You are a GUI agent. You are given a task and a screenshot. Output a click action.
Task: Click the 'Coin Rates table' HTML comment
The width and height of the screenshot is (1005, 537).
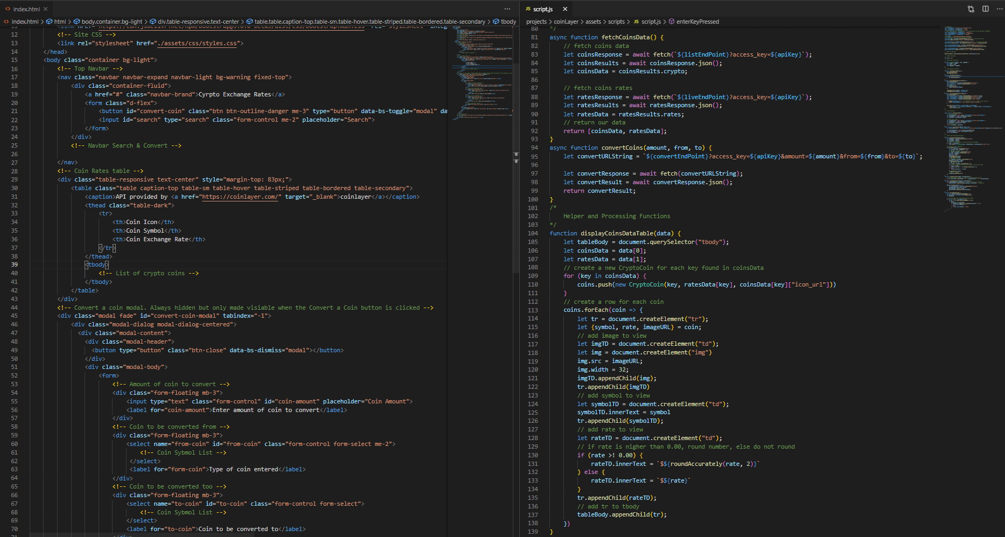[100, 171]
